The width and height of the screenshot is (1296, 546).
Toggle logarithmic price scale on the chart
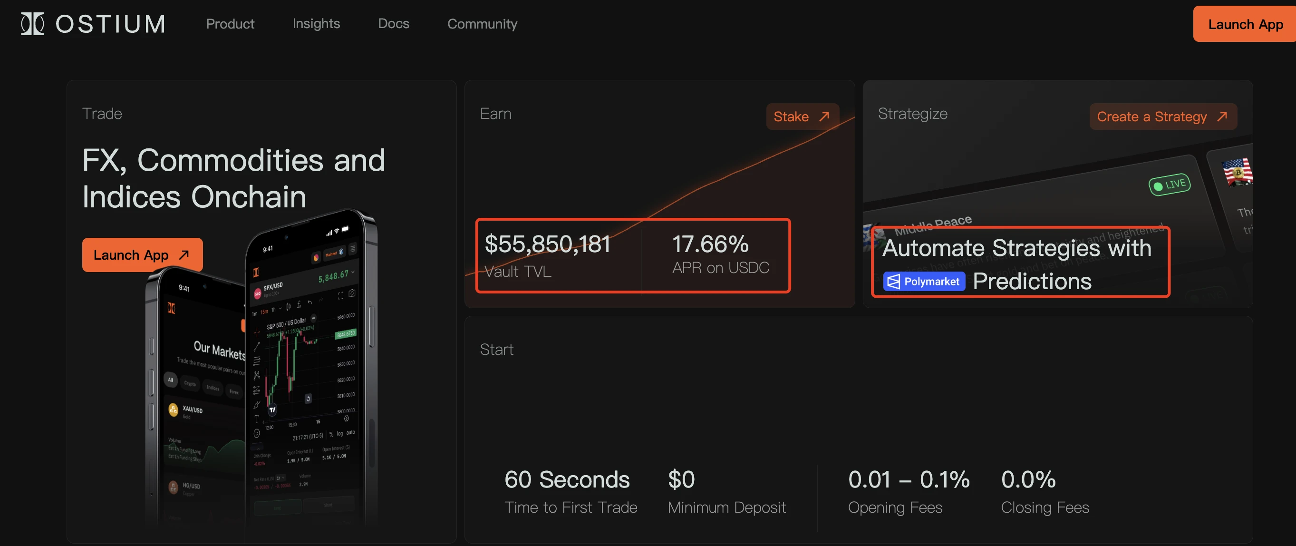click(x=339, y=433)
